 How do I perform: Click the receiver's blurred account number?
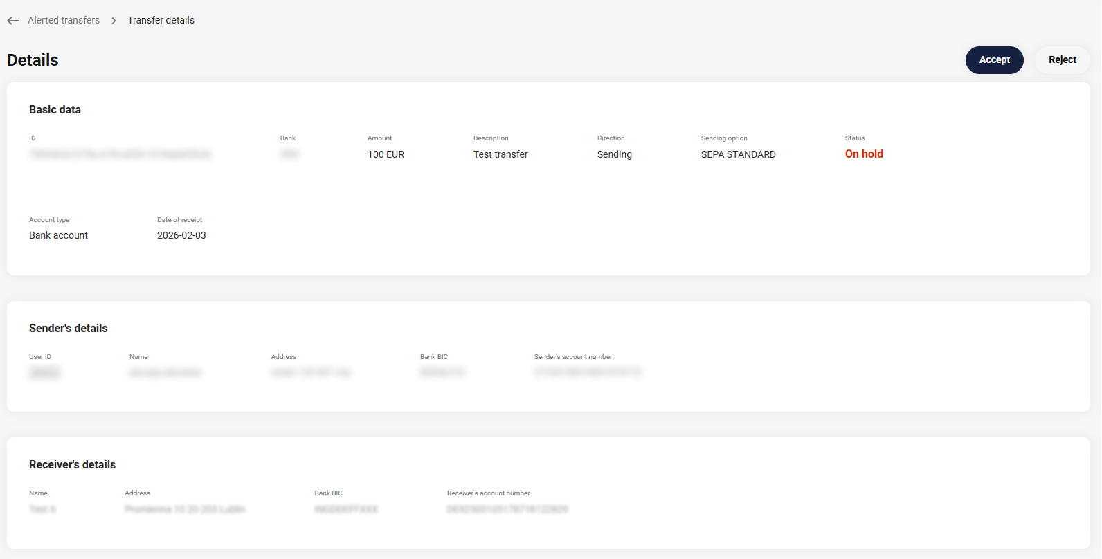(x=507, y=509)
